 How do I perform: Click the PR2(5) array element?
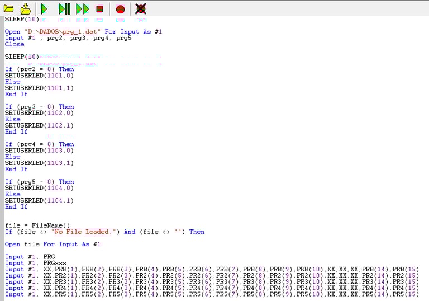[174, 276]
